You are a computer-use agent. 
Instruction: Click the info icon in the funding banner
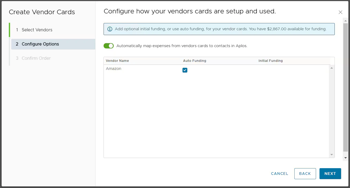pos(110,29)
